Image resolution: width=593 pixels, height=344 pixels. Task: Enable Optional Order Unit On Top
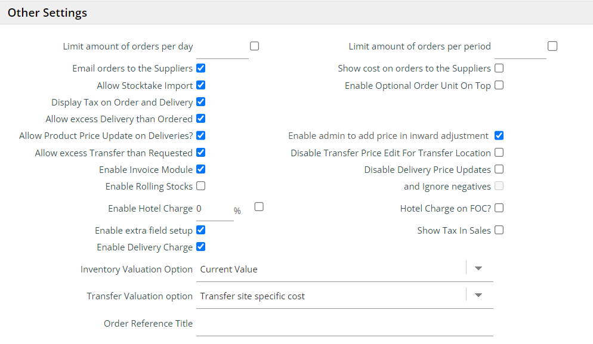(499, 85)
